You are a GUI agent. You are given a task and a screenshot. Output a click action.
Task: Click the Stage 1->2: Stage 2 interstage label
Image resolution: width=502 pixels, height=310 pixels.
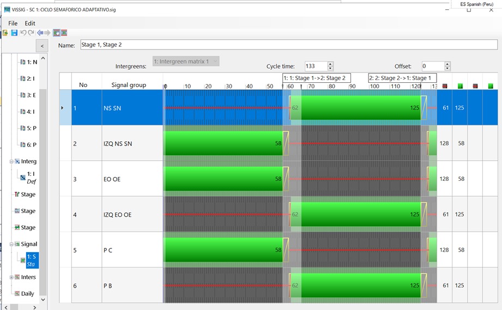(316, 78)
